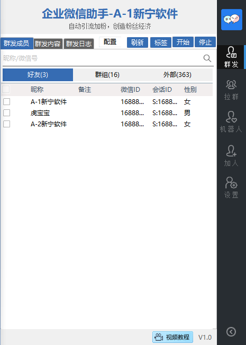
Task: Select the 群组(16) tab
Action: (107, 75)
